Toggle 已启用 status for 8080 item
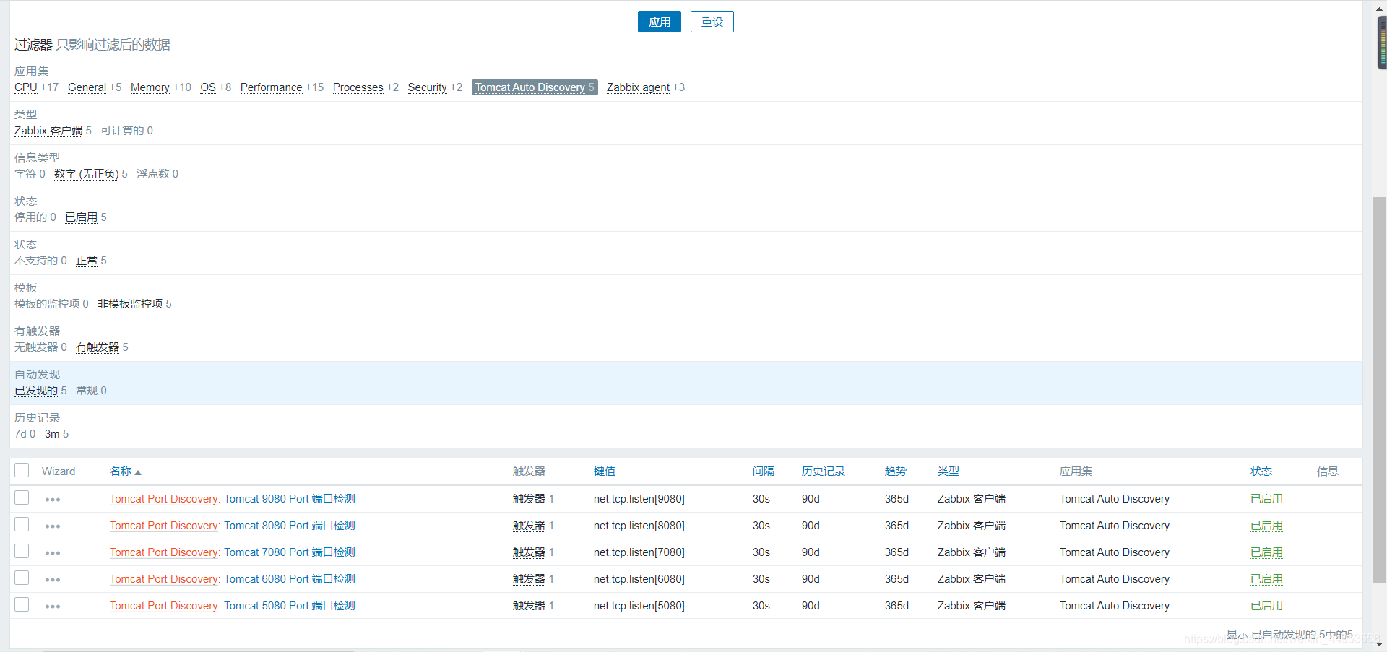Screen dimensions: 1387x652 (1266, 526)
